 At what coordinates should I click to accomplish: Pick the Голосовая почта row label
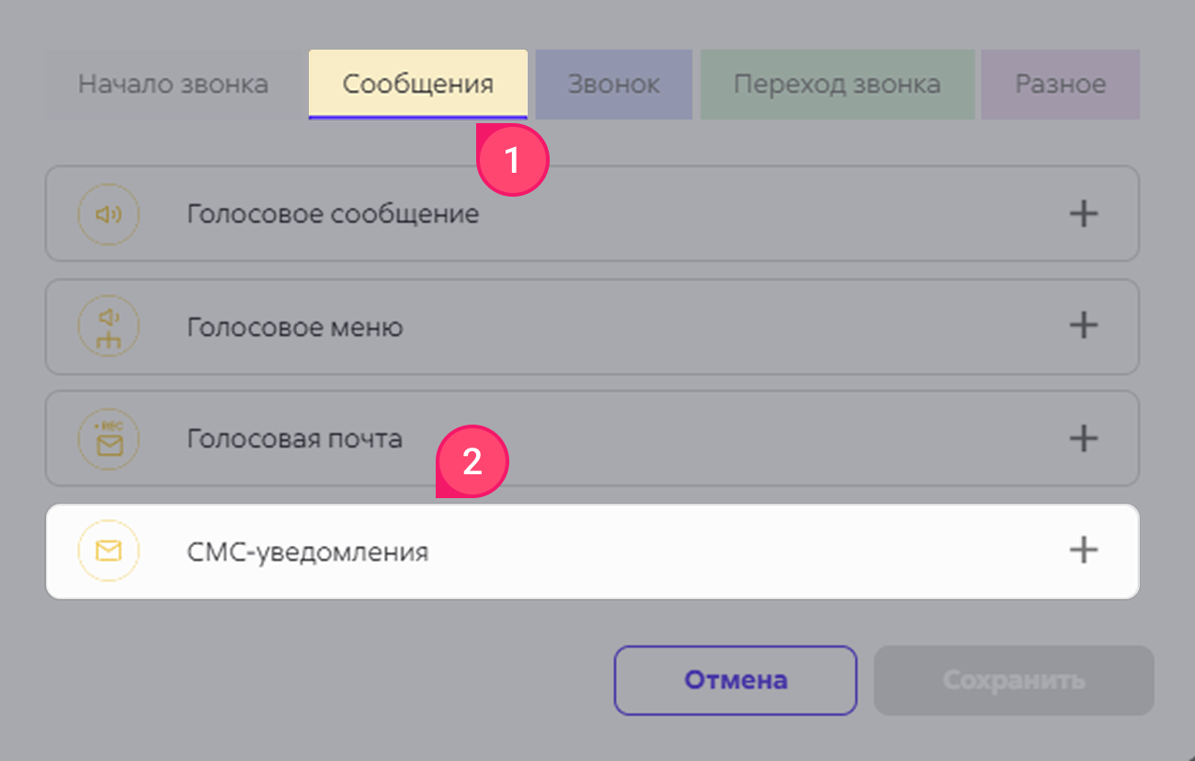pyautogui.click(x=294, y=438)
